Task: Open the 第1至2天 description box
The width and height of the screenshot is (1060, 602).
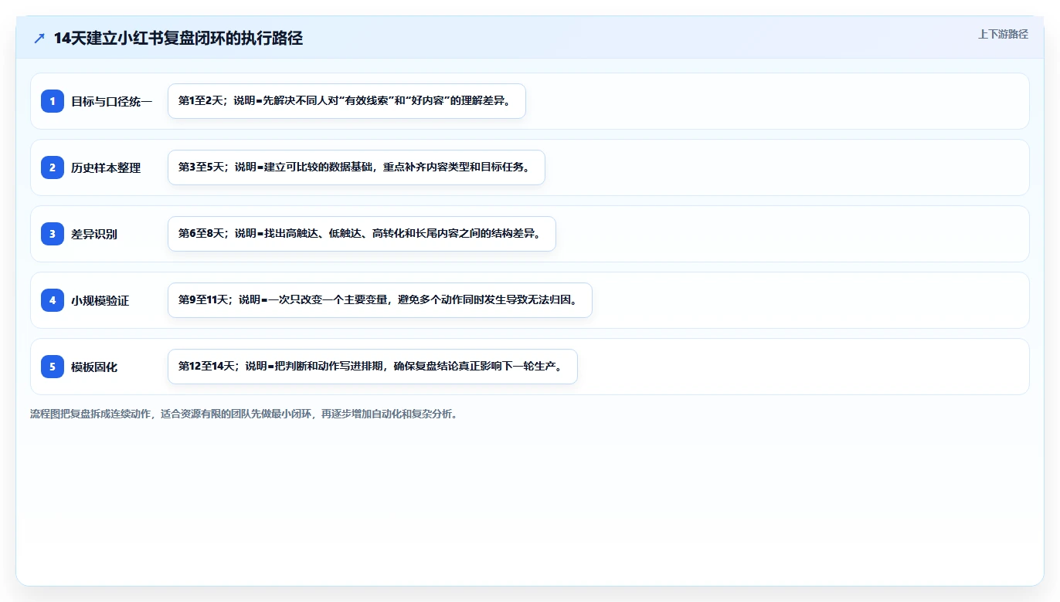Action: (x=347, y=101)
